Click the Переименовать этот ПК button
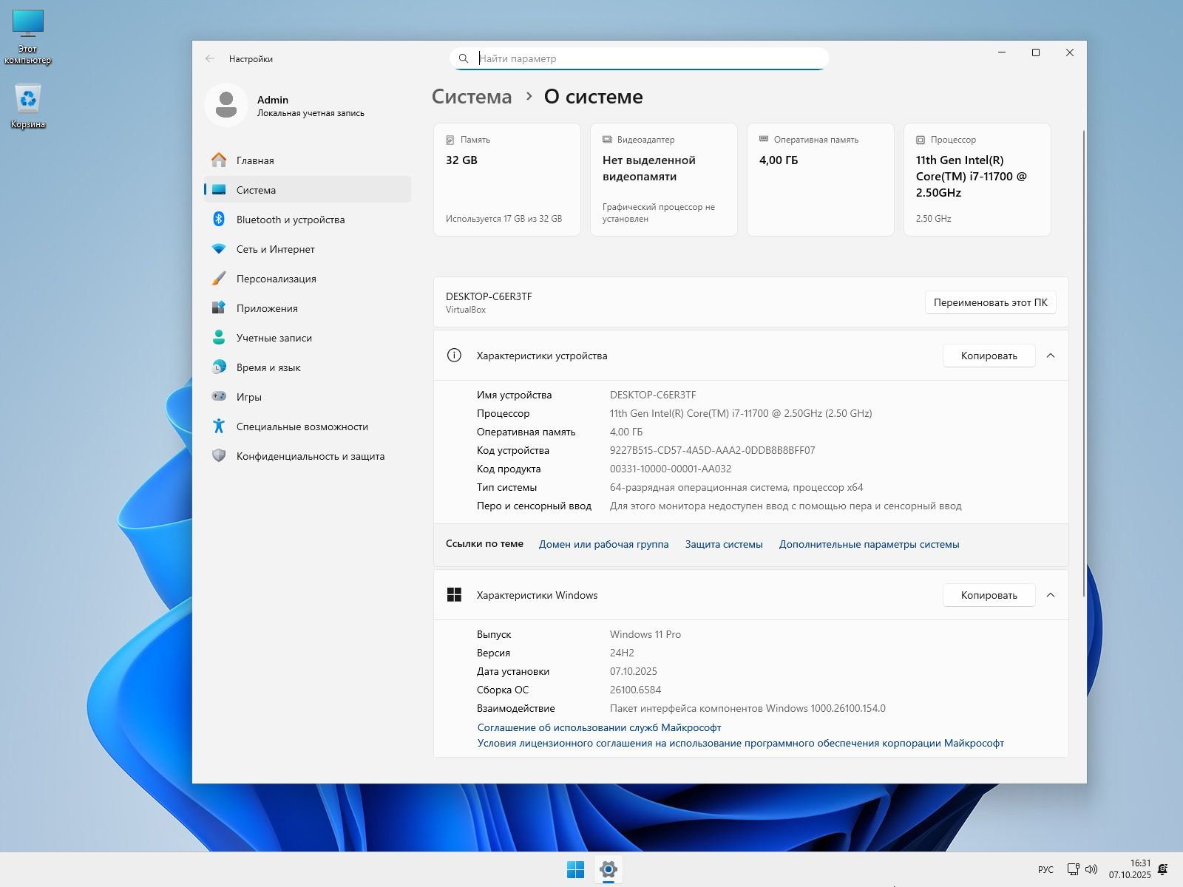1183x887 pixels. point(990,302)
